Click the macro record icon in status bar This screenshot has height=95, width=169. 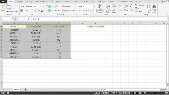coord(8,93)
